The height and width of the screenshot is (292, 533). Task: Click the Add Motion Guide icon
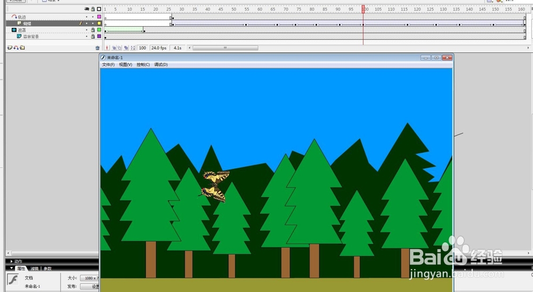click(x=15, y=47)
